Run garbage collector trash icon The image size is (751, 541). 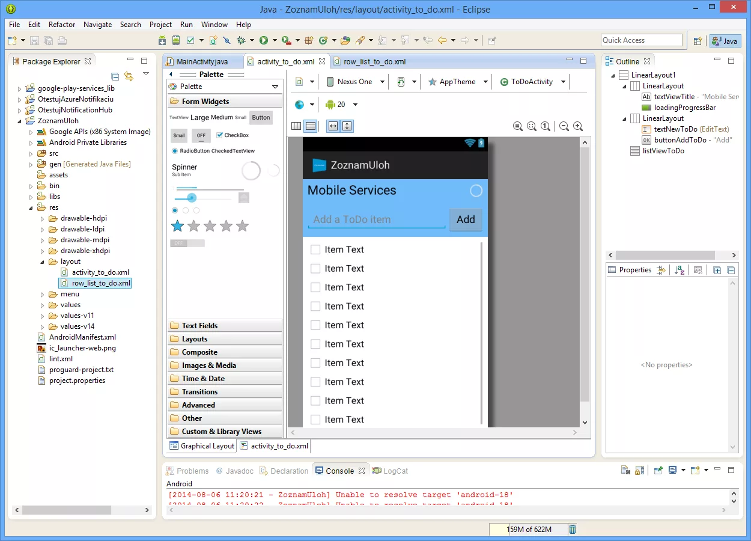573,529
